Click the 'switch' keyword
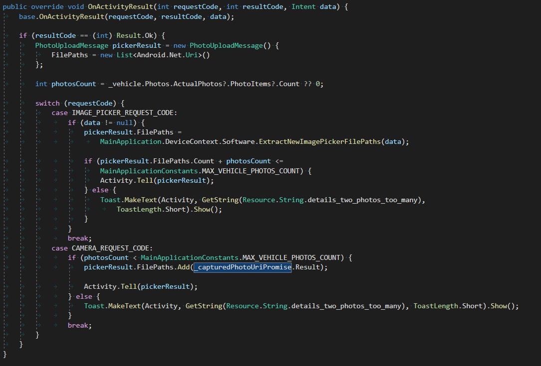Image resolution: width=541 pixels, height=366 pixels. (x=47, y=103)
